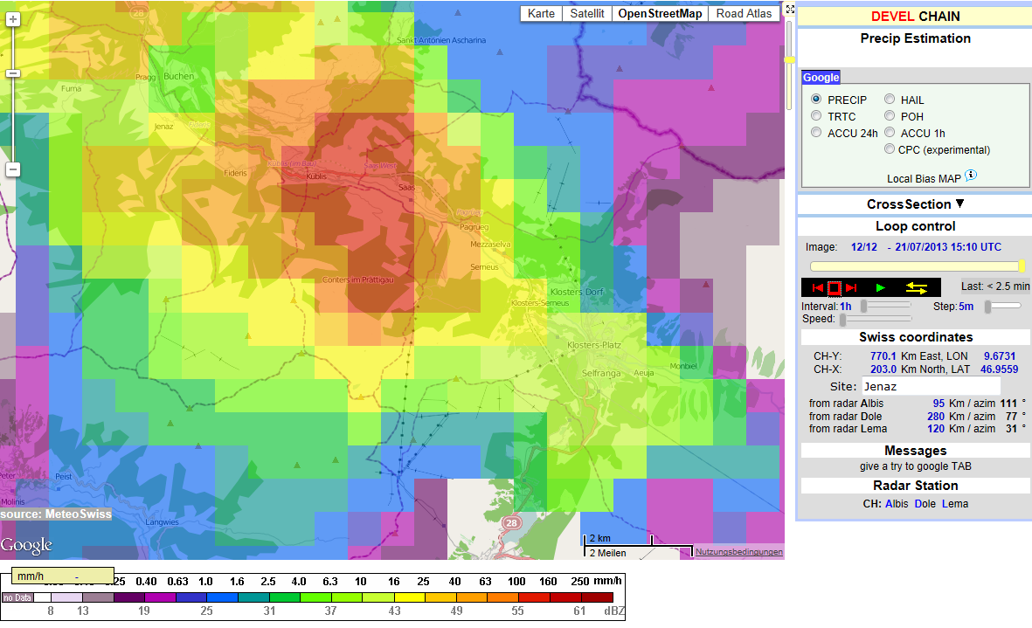Click the map fullscreen toggle icon
This screenshot has height=628, width=1032.
[790, 10]
